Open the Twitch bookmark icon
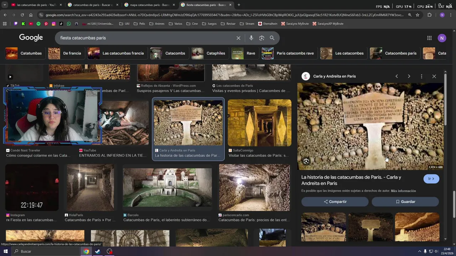Image resolution: width=456 pixels, height=256 pixels. 16,24
